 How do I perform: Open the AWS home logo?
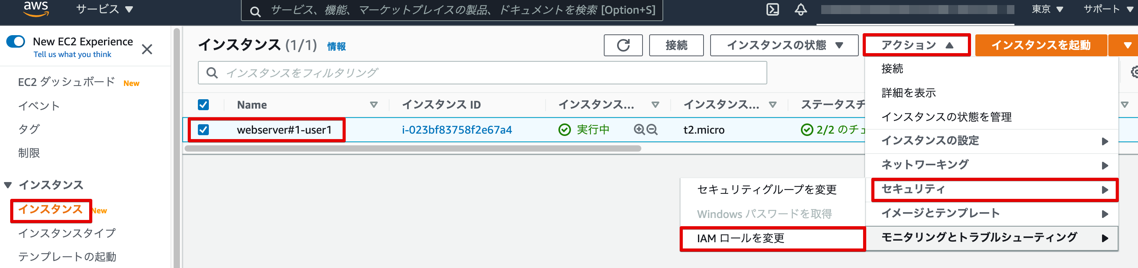point(36,8)
